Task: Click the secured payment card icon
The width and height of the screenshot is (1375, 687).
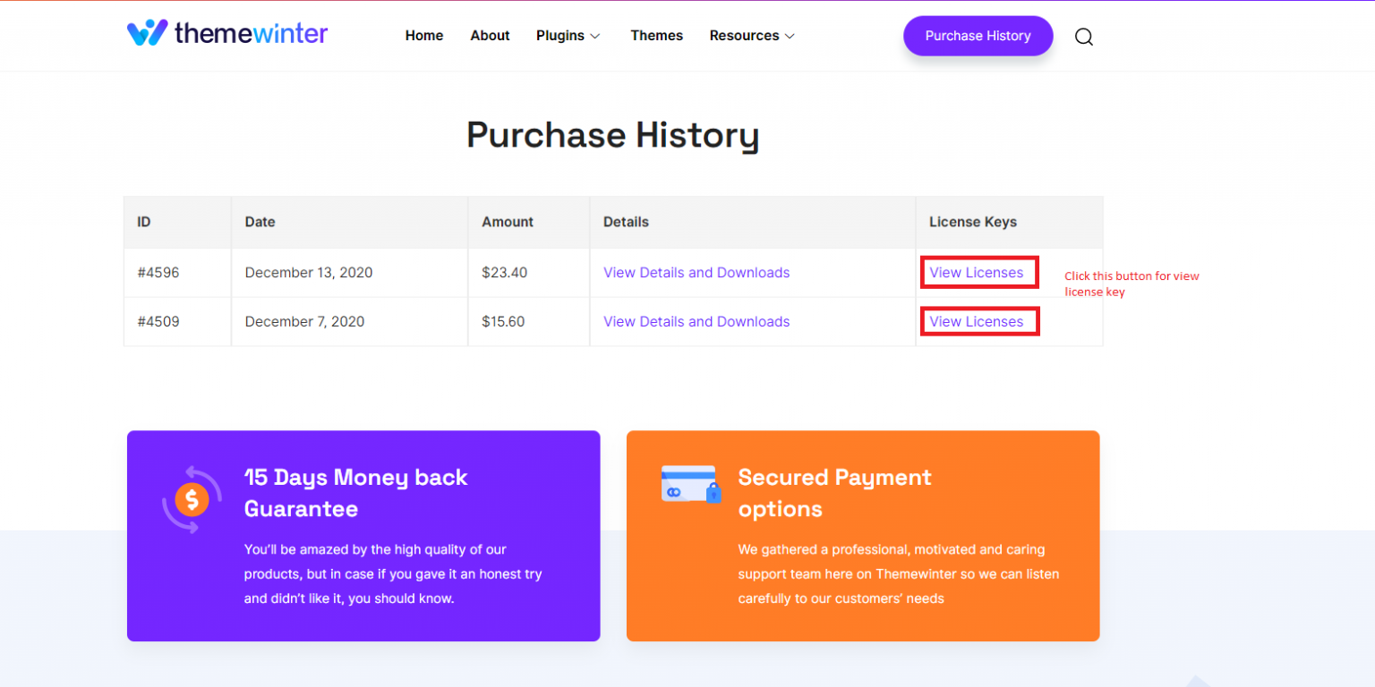Action: (x=690, y=484)
